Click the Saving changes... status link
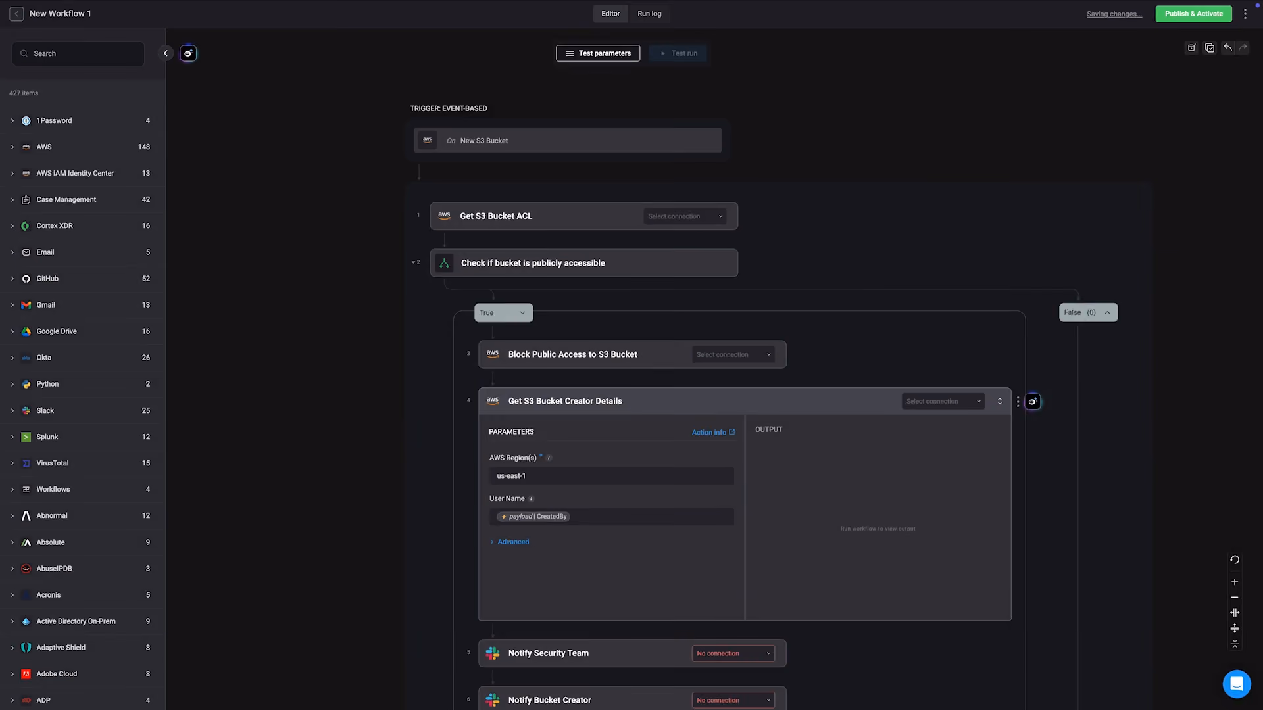 (1114, 14)
